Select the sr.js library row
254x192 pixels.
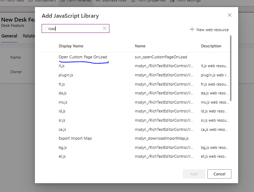tap(136, 121)
